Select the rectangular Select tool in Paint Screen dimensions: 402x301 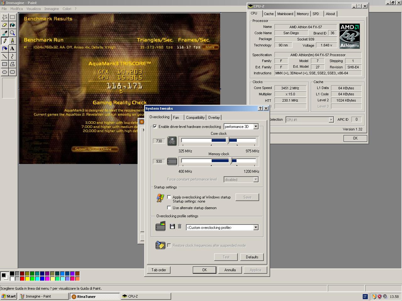point(12,17)
